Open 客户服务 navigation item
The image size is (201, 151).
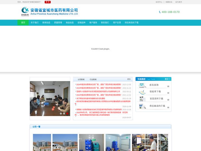(93, 23)
